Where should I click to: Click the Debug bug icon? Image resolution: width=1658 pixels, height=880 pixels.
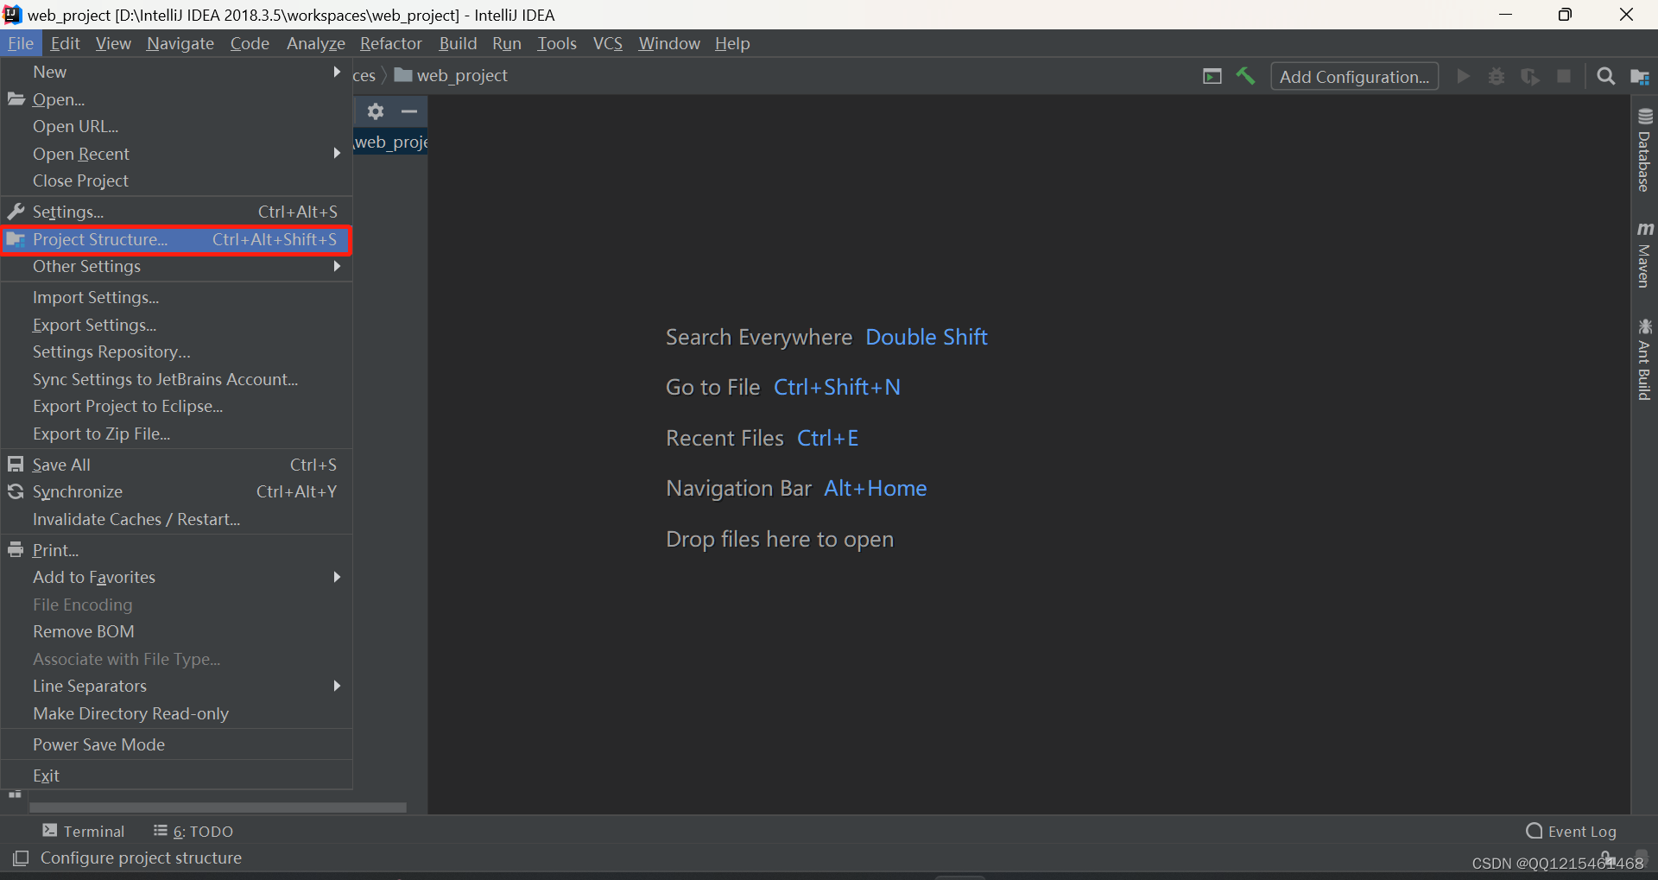pos(1497,76)
